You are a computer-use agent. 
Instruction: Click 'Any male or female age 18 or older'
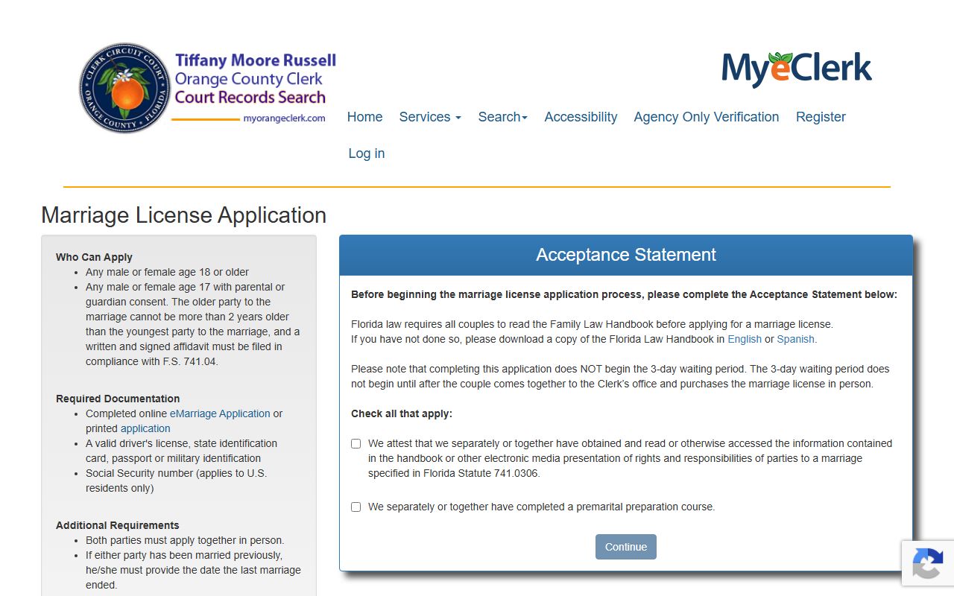[168, 272]
